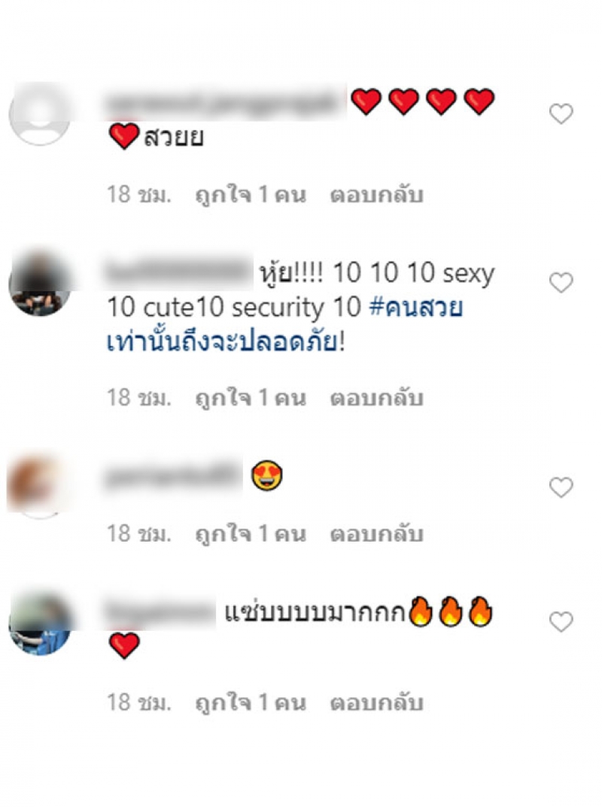This screenshot has width=602, height=807.
Task: Open blurred username beside แซ่บบบบมากกก text
Action: pyautogui.click(x=160, y=614)
